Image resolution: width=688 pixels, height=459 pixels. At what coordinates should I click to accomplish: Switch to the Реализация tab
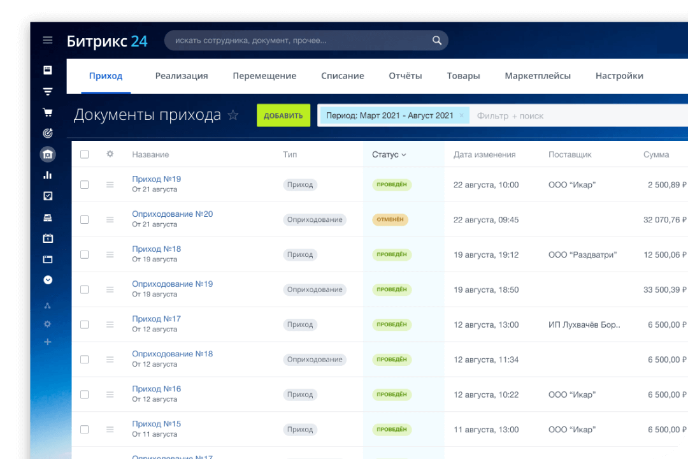click(182, 76)
